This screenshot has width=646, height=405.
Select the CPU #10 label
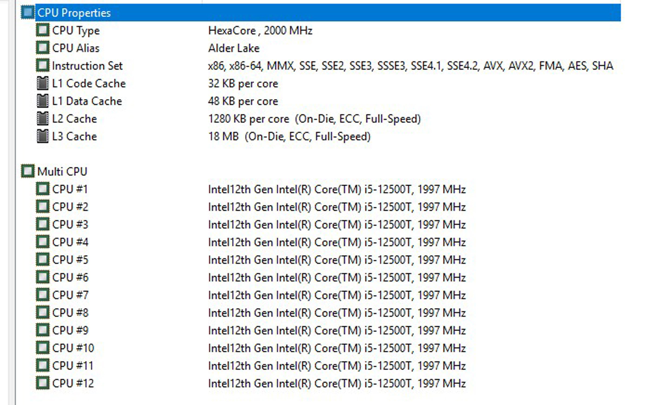pos(73,348)
